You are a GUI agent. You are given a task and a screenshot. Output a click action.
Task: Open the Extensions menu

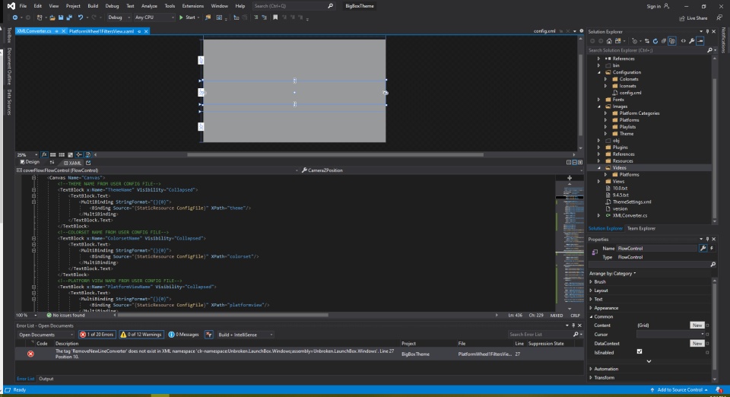pos(192,5)
